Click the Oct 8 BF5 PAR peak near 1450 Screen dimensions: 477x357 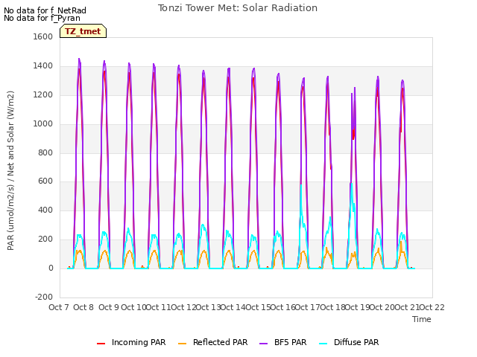click(79, 59)
